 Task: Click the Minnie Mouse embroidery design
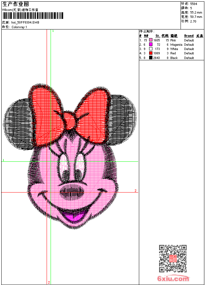(70, 156)
